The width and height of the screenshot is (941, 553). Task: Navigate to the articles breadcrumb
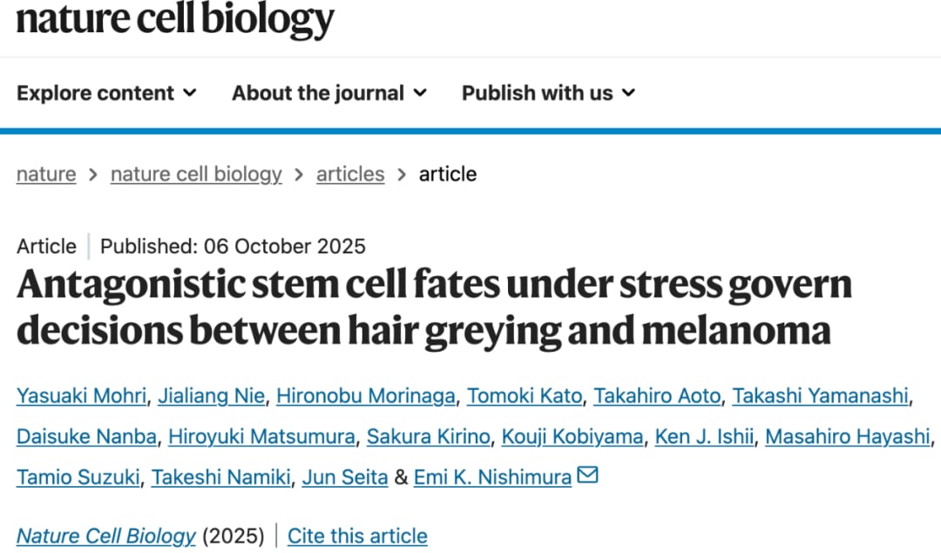click(350, 174)
